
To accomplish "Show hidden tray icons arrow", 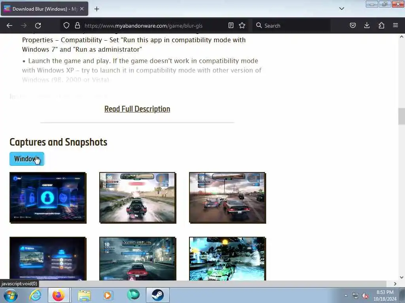I will [346, 296].
